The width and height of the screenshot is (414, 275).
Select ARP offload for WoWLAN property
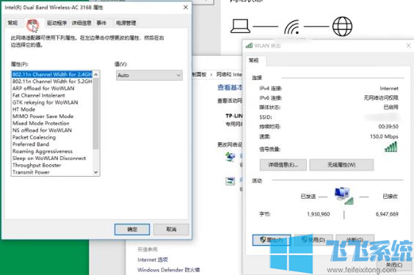pos(43,88)
